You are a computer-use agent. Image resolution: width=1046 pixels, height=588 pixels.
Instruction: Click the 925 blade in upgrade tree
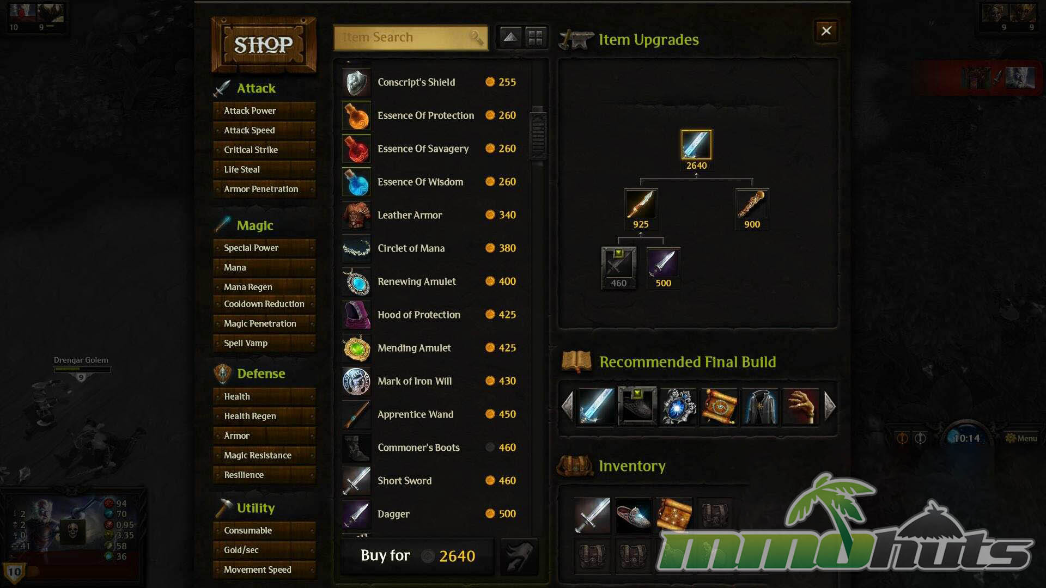point(641,204)
